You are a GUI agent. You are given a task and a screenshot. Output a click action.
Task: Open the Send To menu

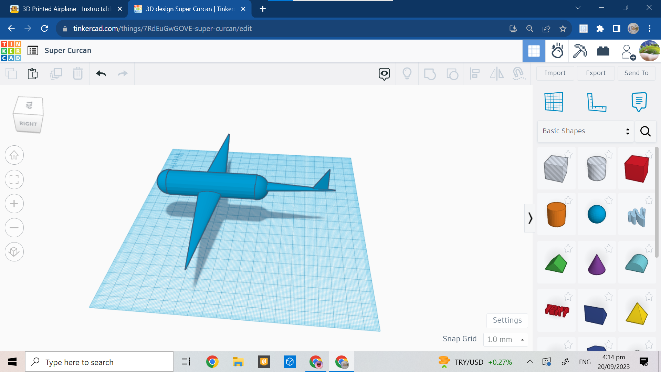[x=636, y=73]
